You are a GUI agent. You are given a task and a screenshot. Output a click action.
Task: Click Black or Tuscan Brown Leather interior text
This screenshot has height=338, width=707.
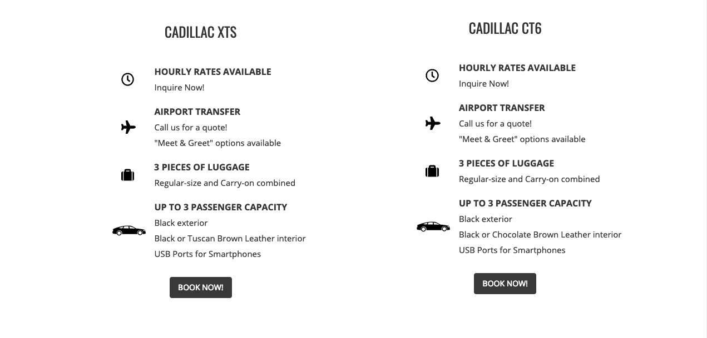click(x=230, y=239)
